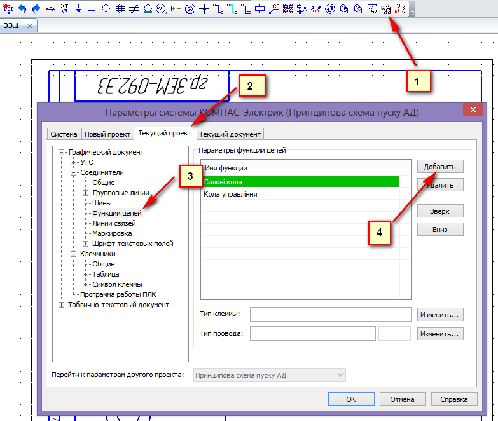Image resolution: width=498 pixels, height=421 pixels.
Task: Draw a stepped connection line with red ends
Action: [218, 8]
